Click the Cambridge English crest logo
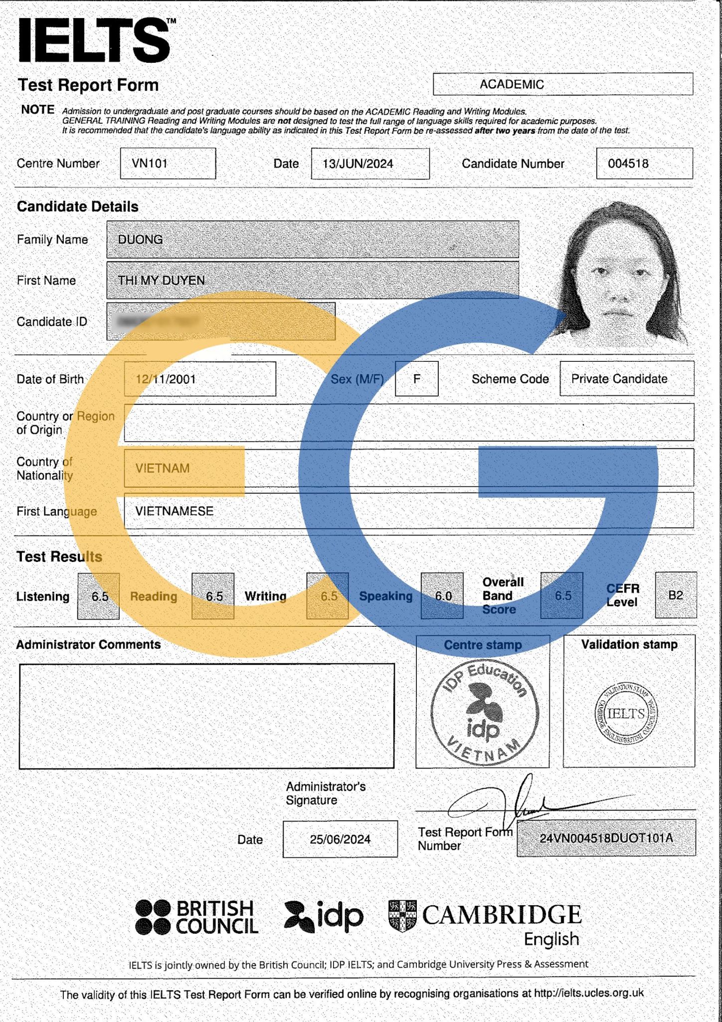 pyautogui.click(x=402, y=916)
